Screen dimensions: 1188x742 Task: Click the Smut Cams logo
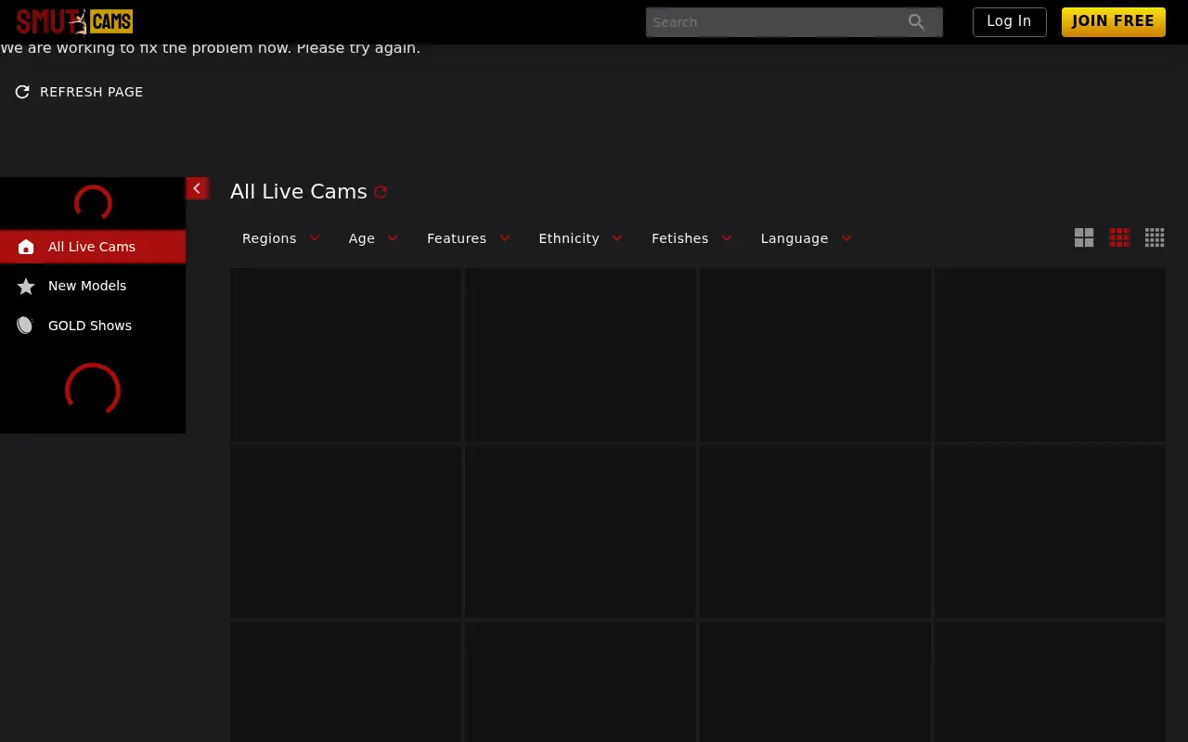pos(74,21)
